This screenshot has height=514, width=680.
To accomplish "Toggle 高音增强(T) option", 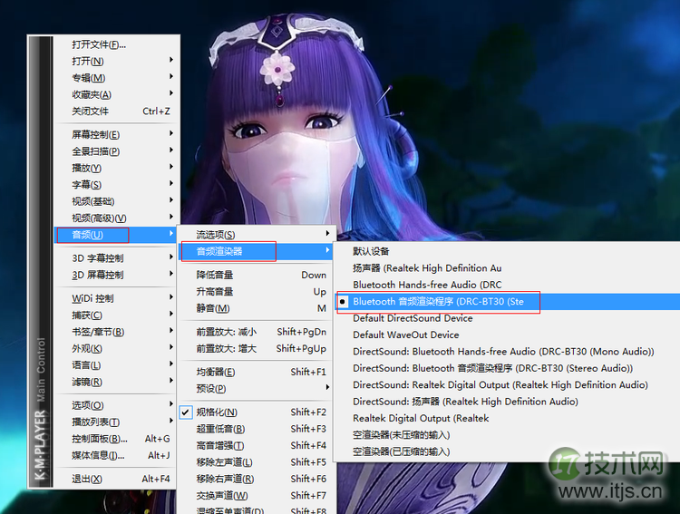I will point(256,445).
